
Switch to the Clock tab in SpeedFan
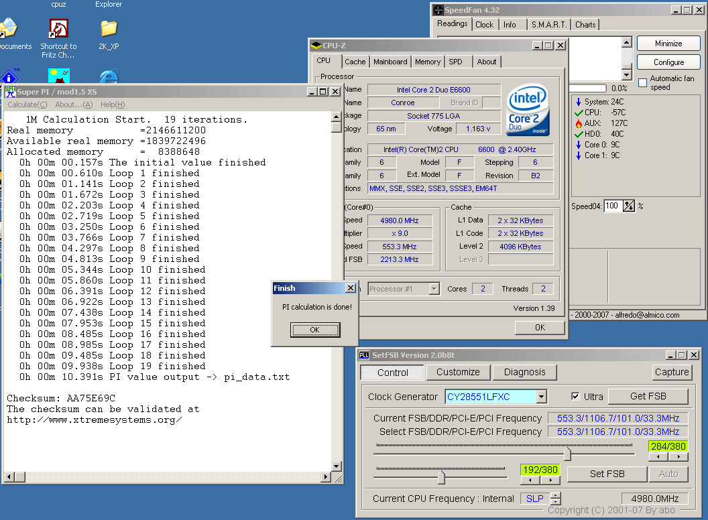485,25
